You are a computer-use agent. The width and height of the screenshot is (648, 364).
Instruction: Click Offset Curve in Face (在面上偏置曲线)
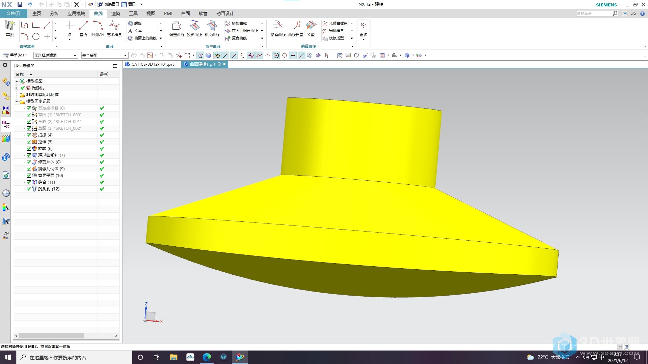coord(242,31)
